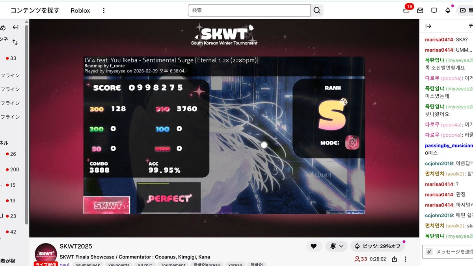Click marisa0414 username on the UMM... message
This screenshot has width=473, height=266.
(x=439, y=50)
